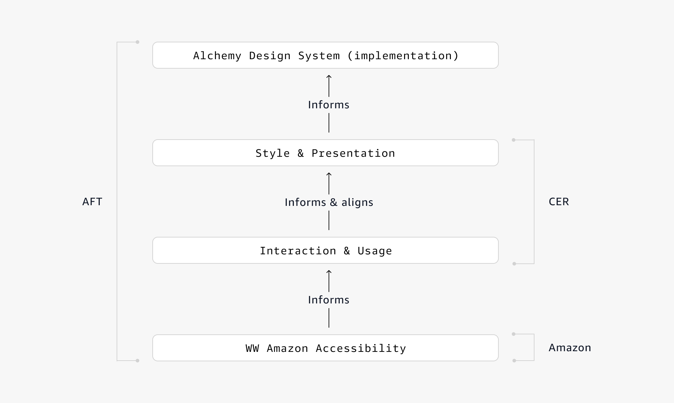Click the bottom endpoint dot of AFT bracket
The image size is (674, 403).
click(x=137, y=361)
